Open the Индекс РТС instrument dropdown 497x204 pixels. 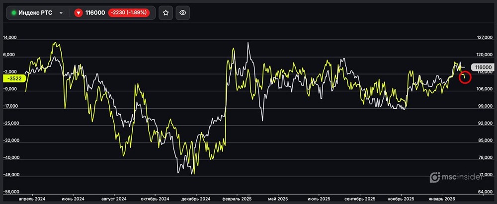(38, 13)
